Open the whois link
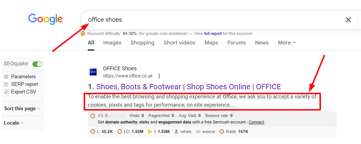This screenshot has height=144, width=361. [186, 131]
